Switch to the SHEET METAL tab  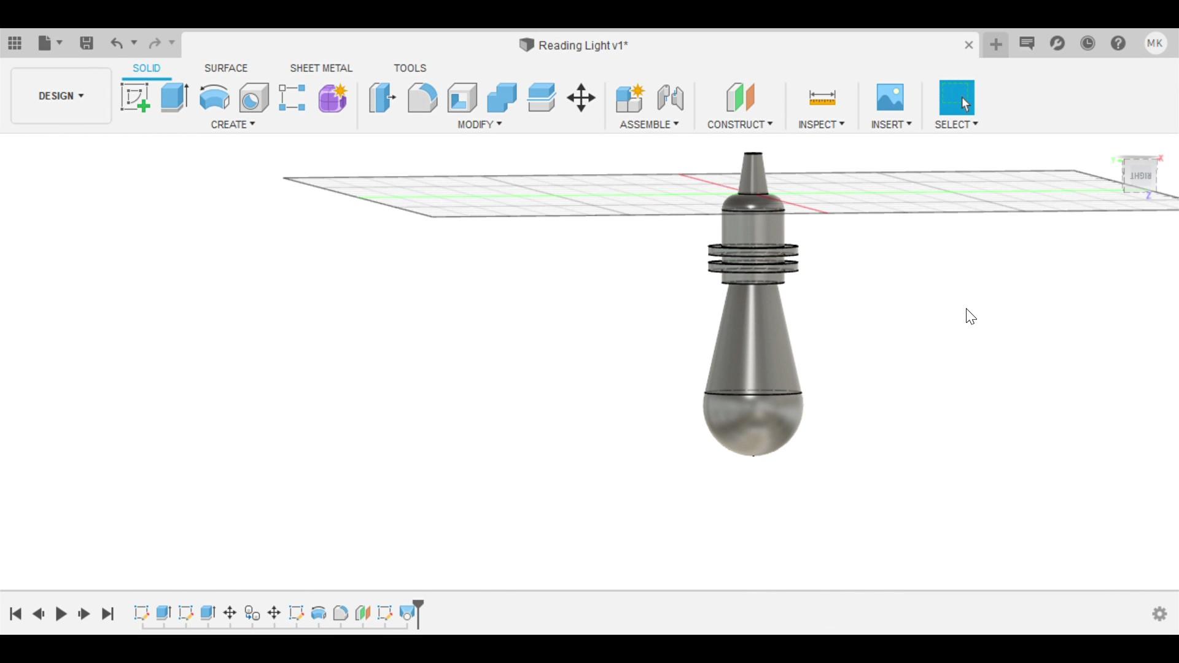[x=321, y=68]
